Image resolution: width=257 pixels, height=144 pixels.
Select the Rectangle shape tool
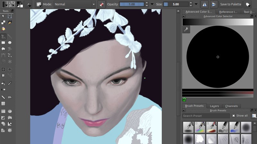point(3,43)
